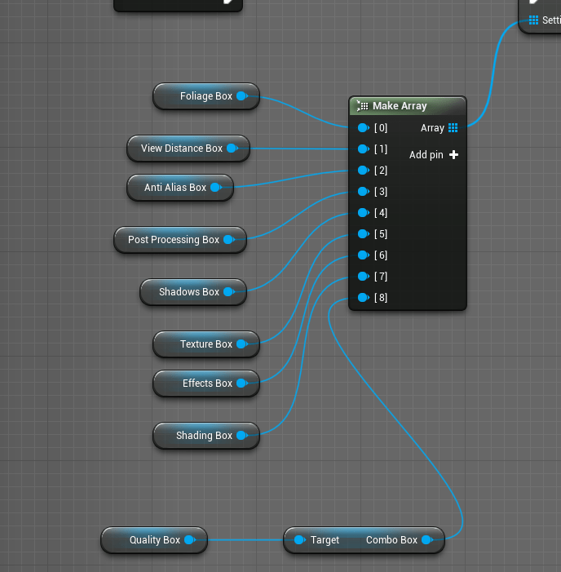Click the Combo Box output pin

(x=427, y=540)
